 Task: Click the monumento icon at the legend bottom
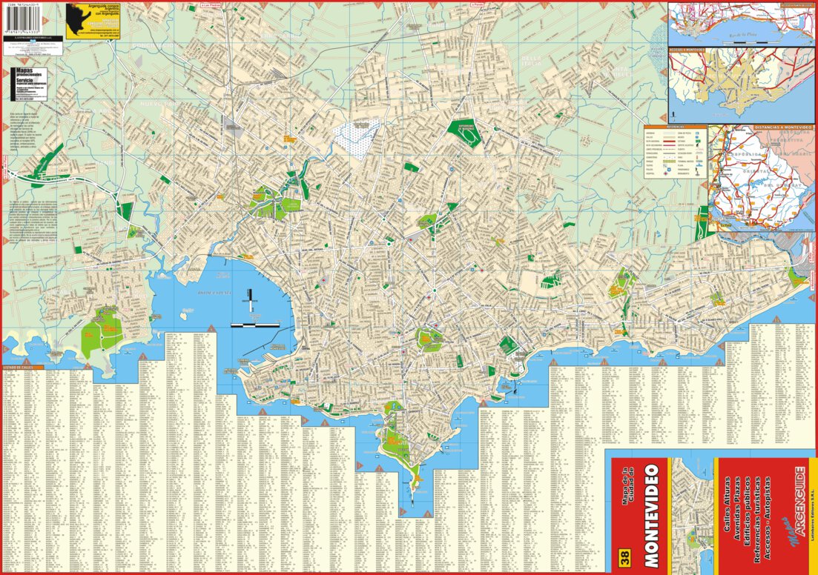click(x=698, y=173)
